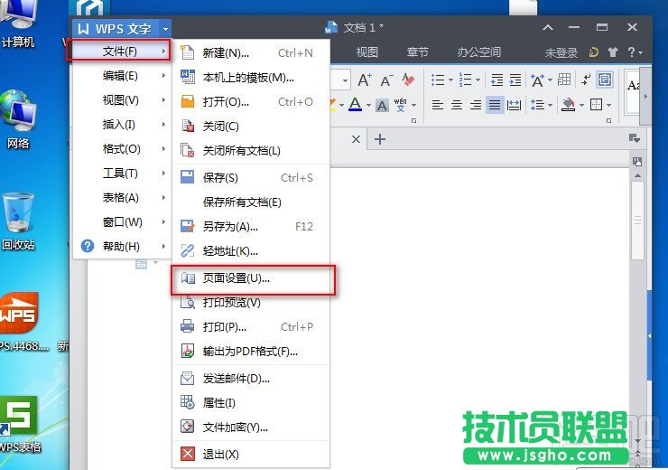Open the 视图(V) submenu in the menu list

click(121, 100)
